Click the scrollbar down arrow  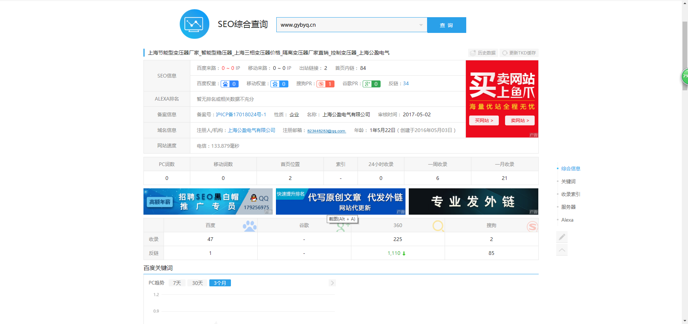click(x=685, y=321)
